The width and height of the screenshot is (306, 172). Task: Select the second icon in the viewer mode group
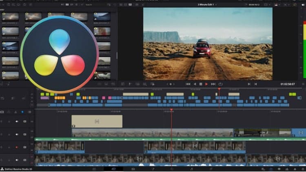click(126, 4)
